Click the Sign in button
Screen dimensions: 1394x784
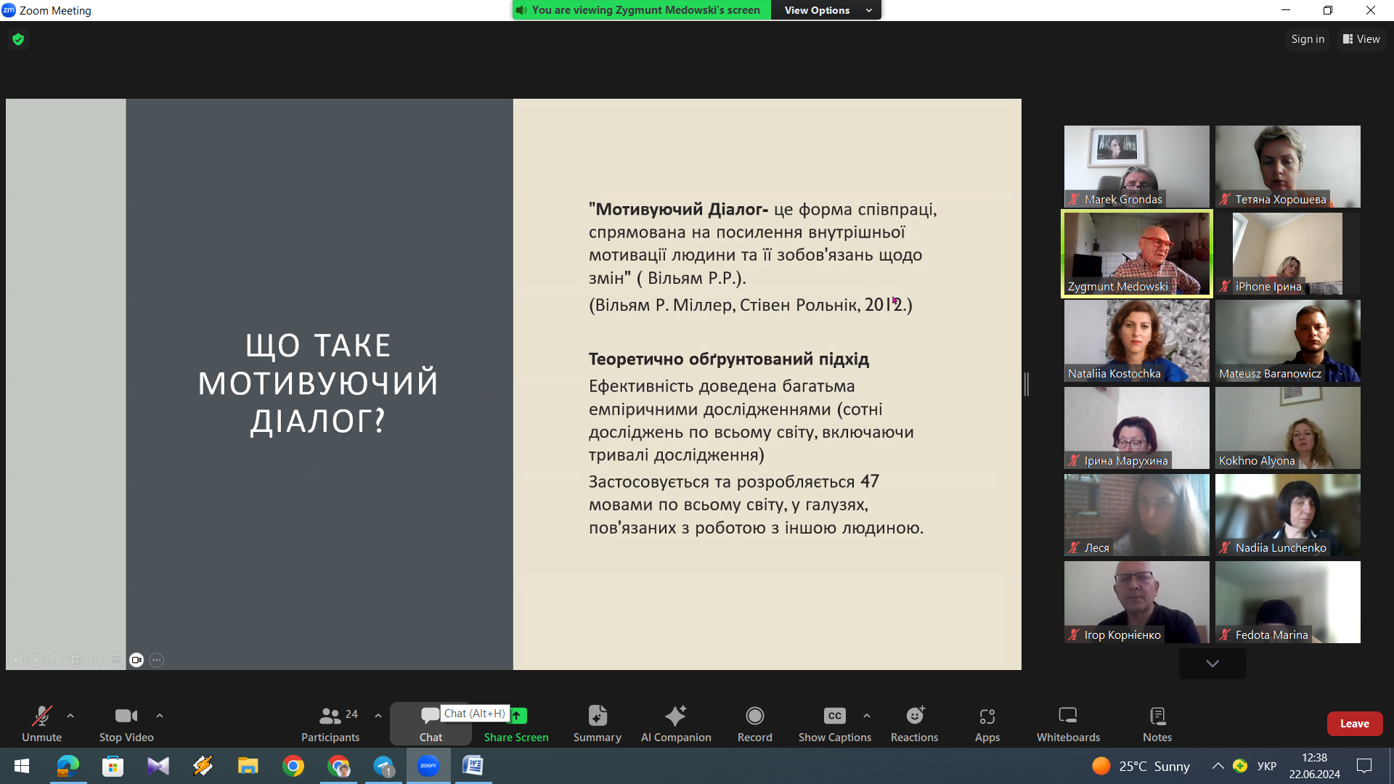pos(1307,39)
